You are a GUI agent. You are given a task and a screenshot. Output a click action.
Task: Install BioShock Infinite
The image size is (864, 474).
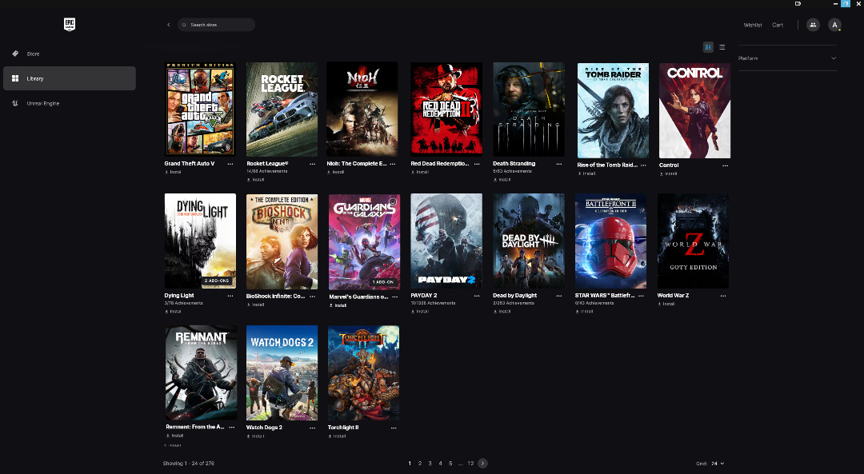click(255, 305)
